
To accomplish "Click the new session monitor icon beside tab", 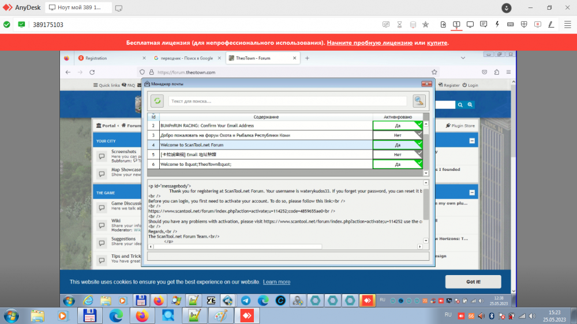I will point(118,7).
